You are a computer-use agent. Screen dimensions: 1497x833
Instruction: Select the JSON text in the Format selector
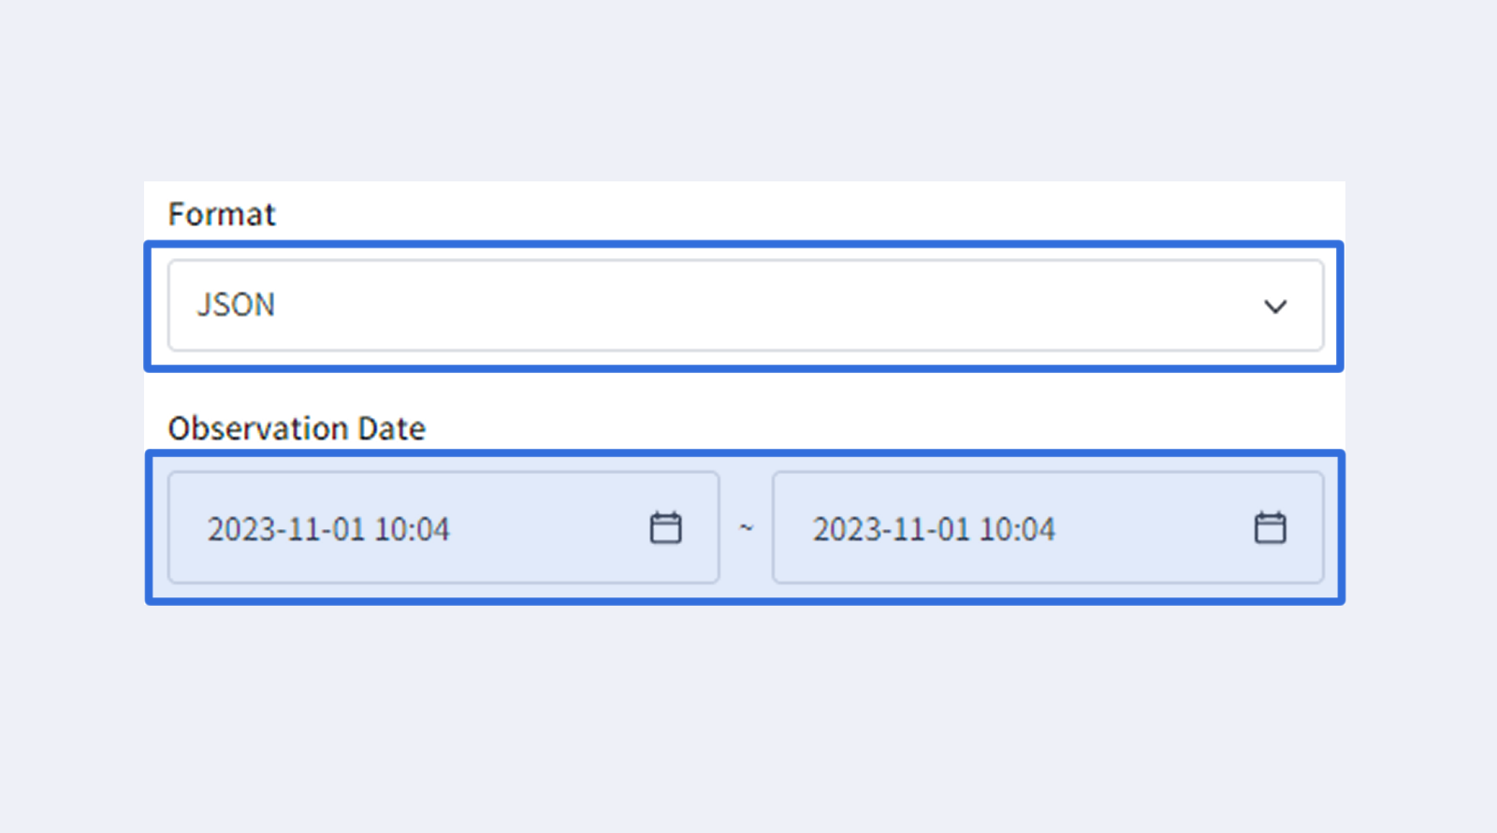coord(236,305)
